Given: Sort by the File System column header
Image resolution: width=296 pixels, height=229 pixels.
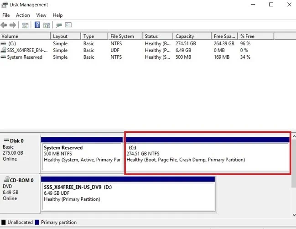Looking at the screenshot, I should pyautogui.click(x=122, y=36).
